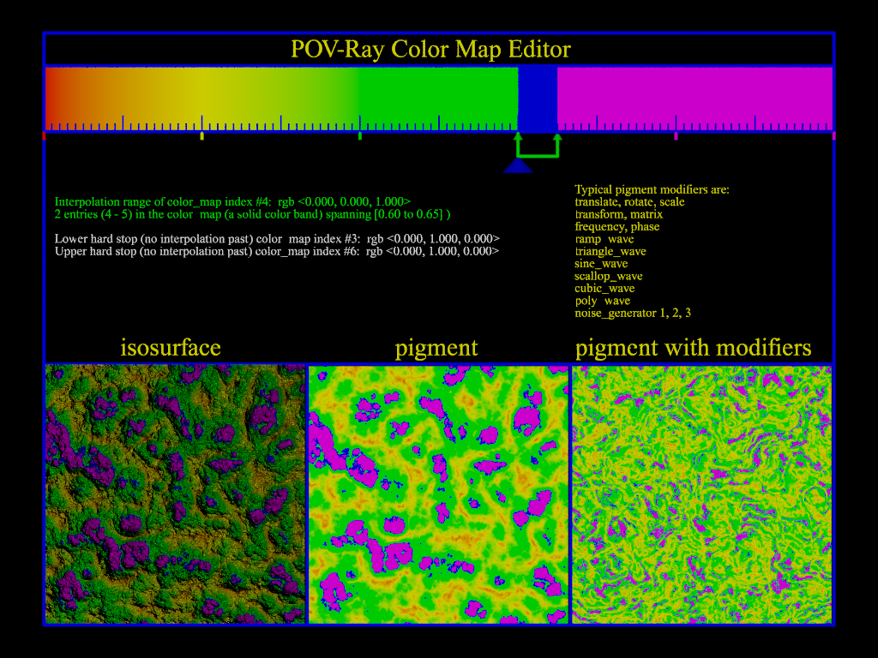878x658 pixels.
Task: Open the isosurface preview image
Action: tap(175, 493)
